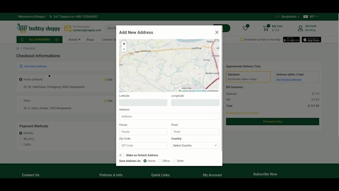Click the hamburger icon in ALL CATEGORIES
This screenshot has height=191, width=339.
22,39
